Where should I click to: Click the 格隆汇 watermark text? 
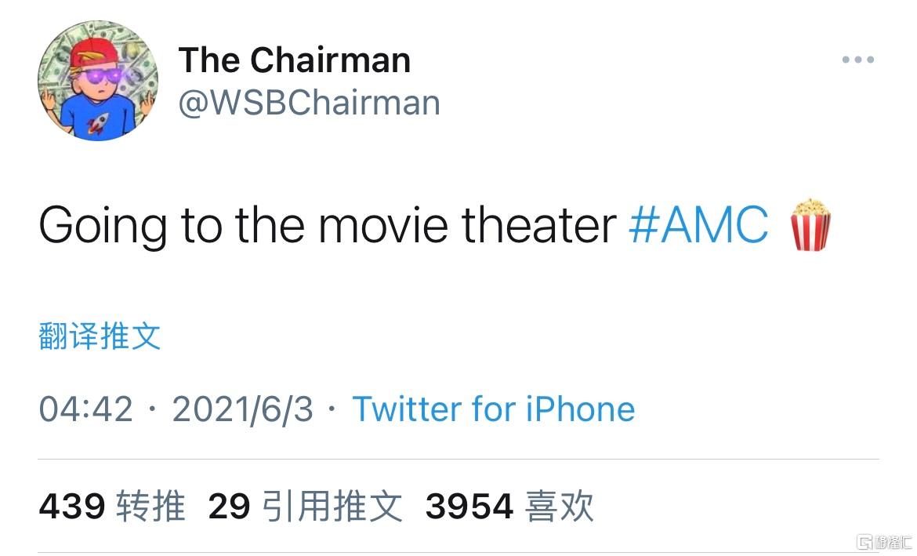(x=894, y=542)
